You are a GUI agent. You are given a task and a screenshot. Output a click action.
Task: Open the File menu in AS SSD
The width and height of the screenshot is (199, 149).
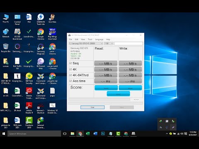coord(70,39)
